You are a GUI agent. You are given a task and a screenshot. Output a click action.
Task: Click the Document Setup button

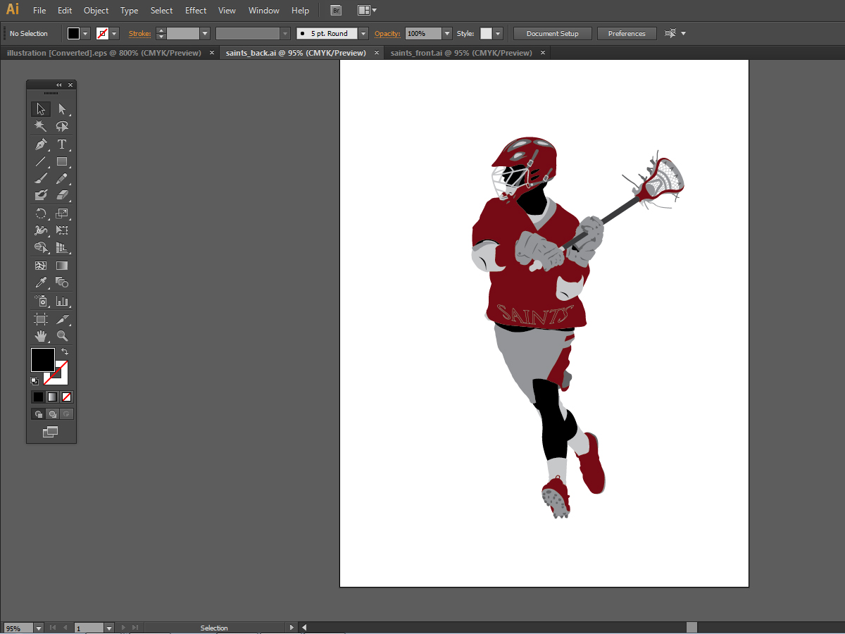[x=552, y=34]
